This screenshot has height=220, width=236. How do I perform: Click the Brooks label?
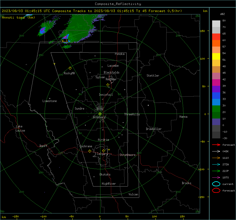tap(186, 183)
